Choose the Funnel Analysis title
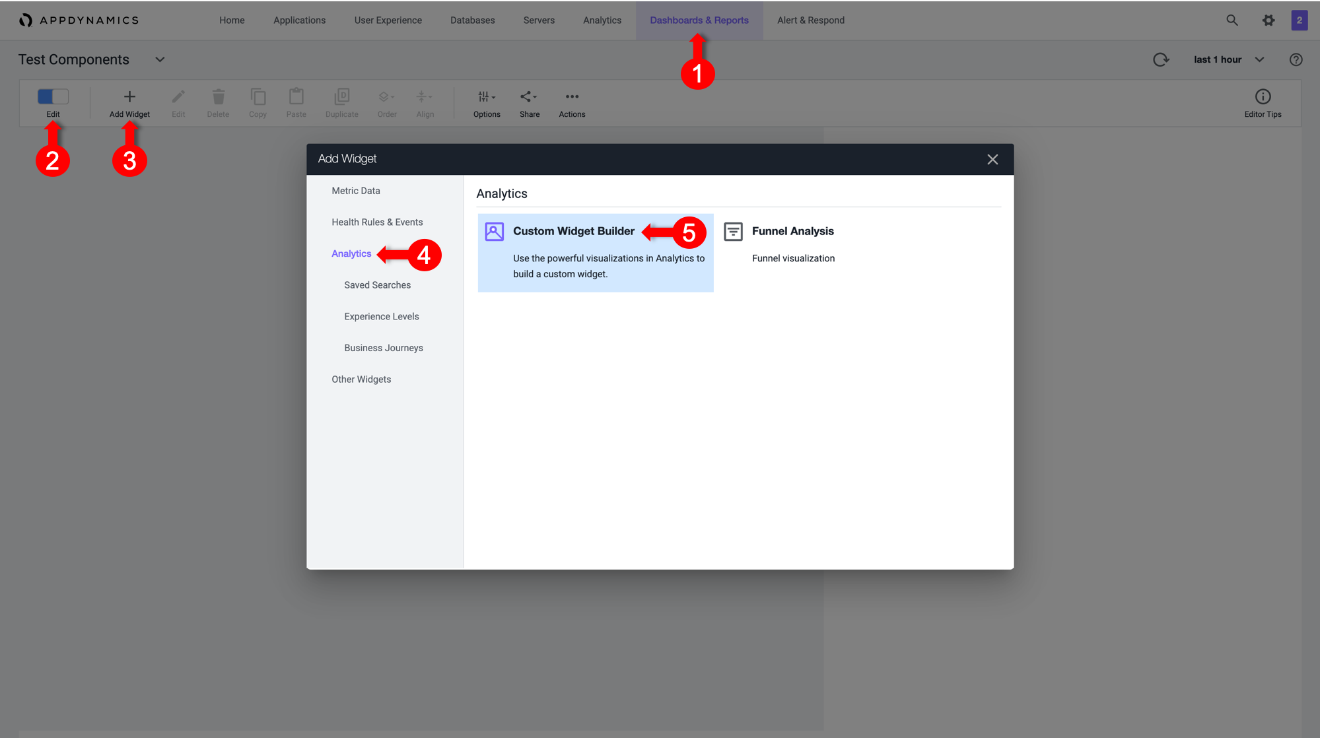The width and height of the screenshot is (1320, 738). (x=792, y=231)
